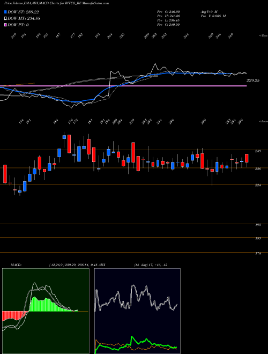Click the last red candlestick on the right

click(247, 158)
